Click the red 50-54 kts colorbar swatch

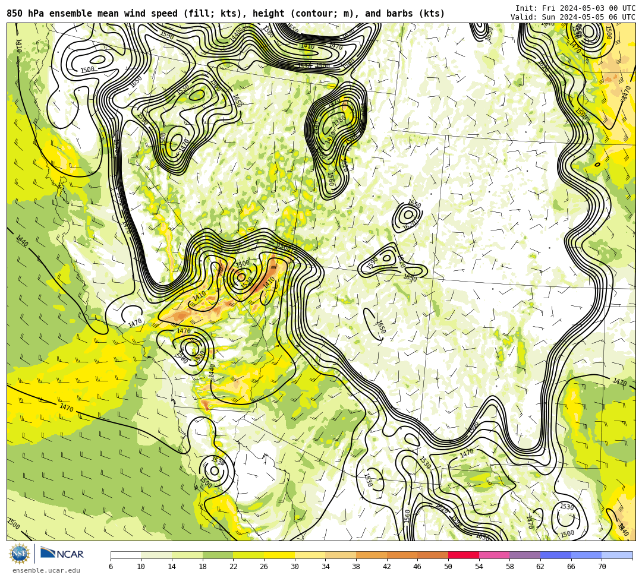pyautogui.click(x=464, y=555)
